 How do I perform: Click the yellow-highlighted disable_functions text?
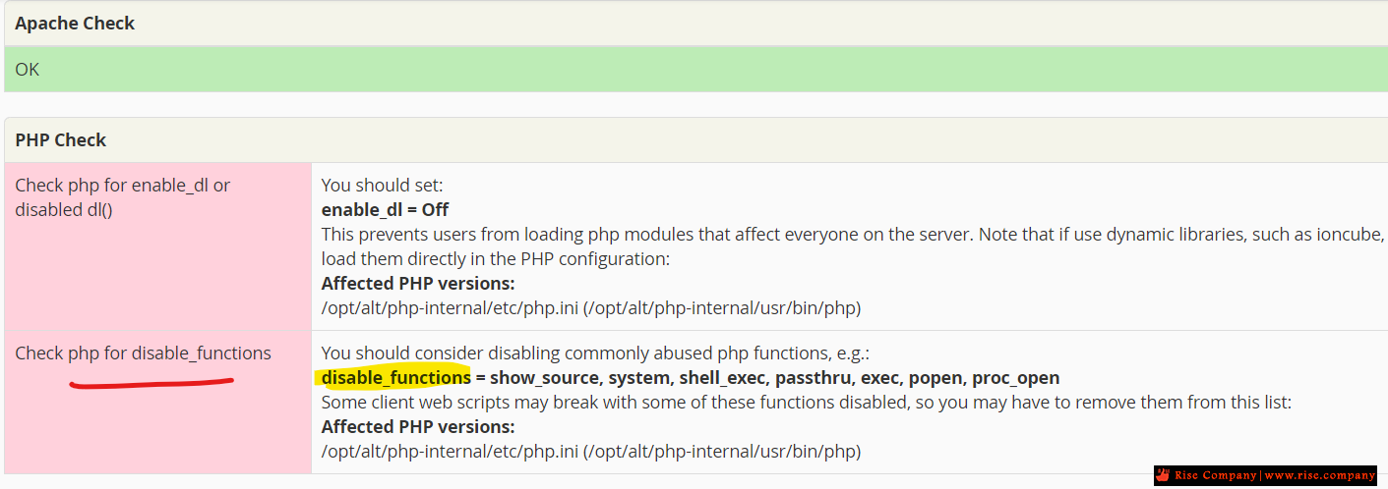coord(395,377)
